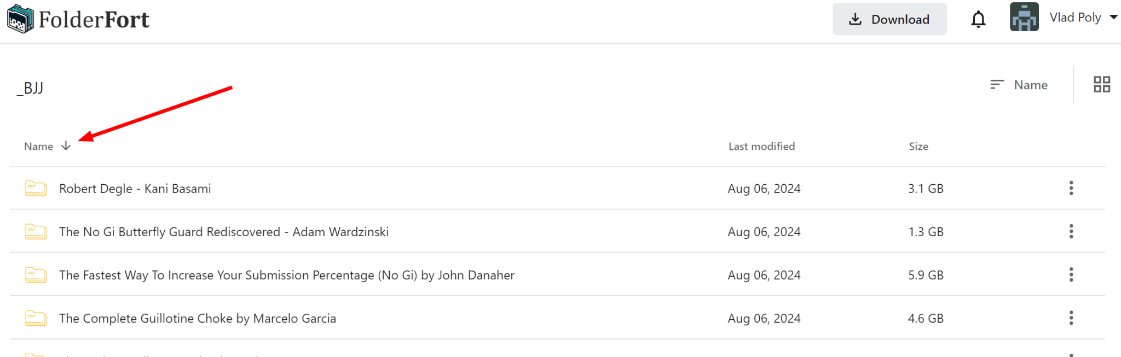Switch to grid view layout
The width and height of the screenshot is (1121, 357).
pos(1101,84)
